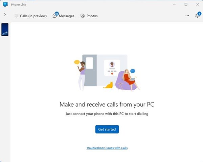Image resolution: width=203 pixels, height=162 pixels.
Task: Open the three-dot more options menu
Action: tap(187, 16)
